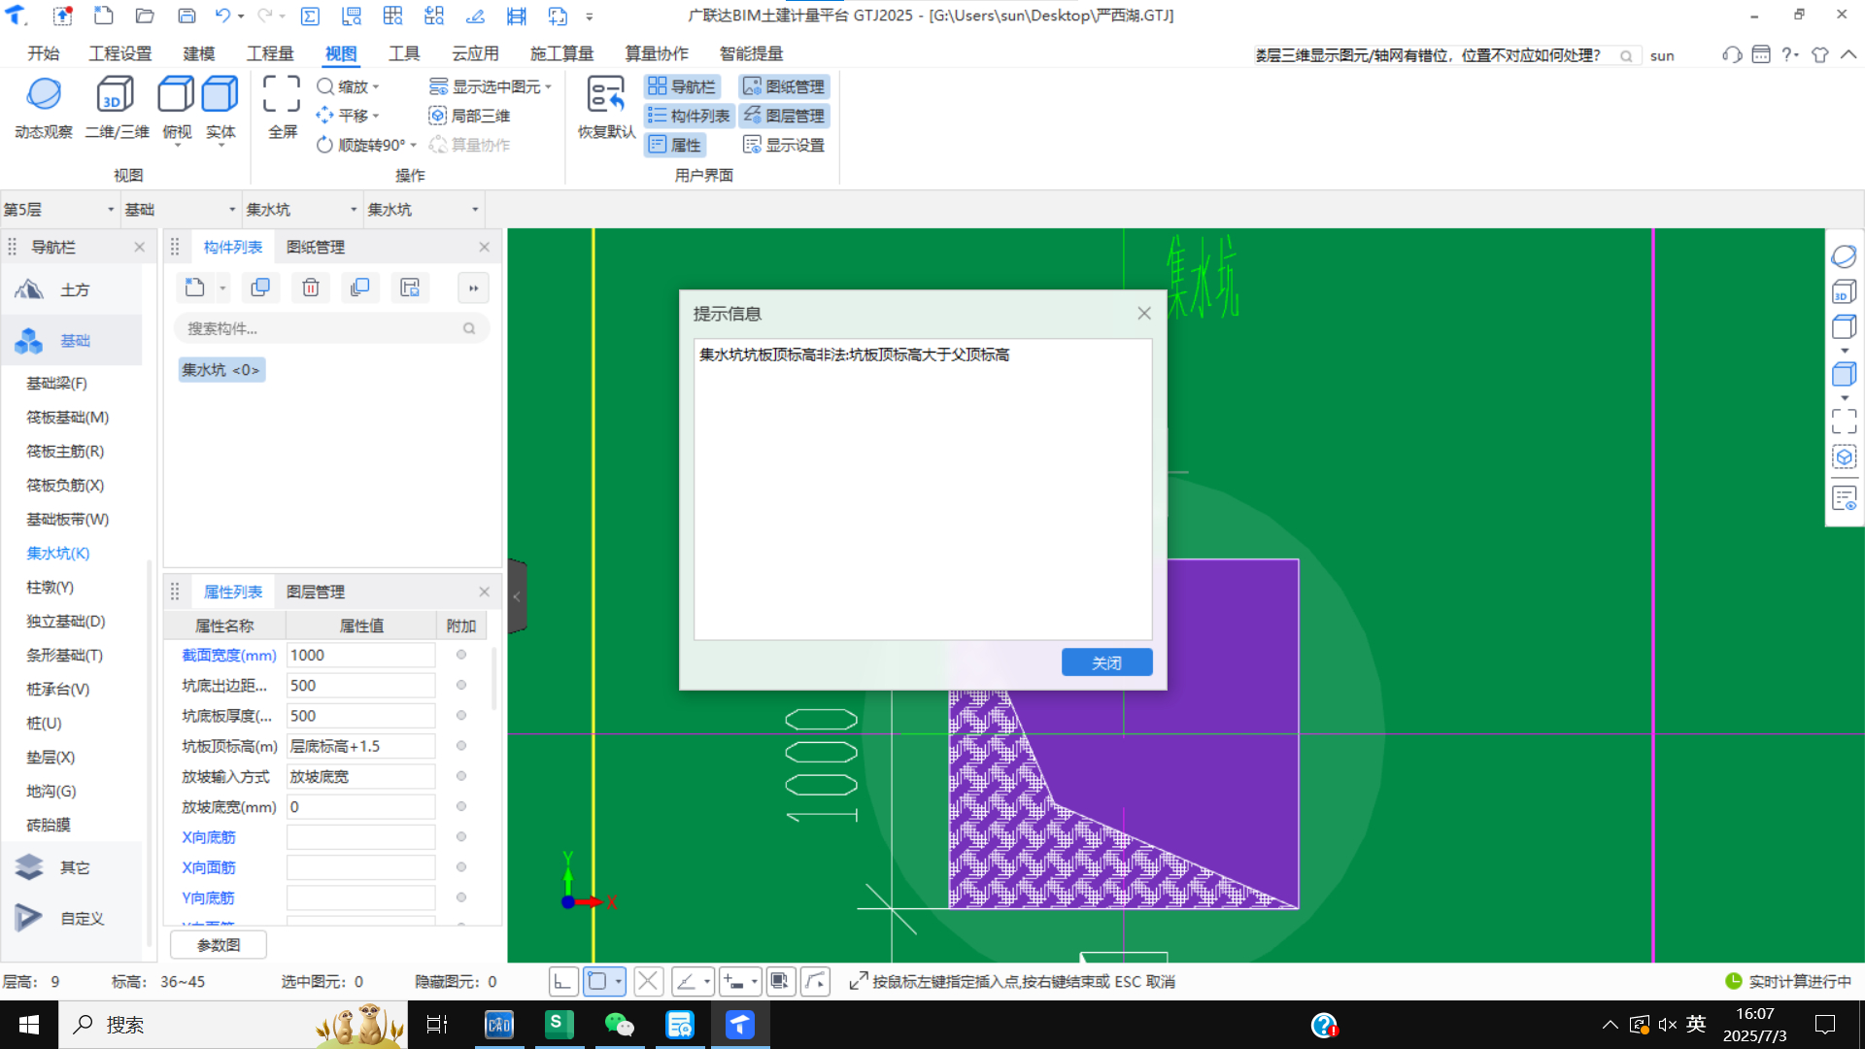Click the copy component icon
This screenshot has height=1049, width=1865.
260,288
